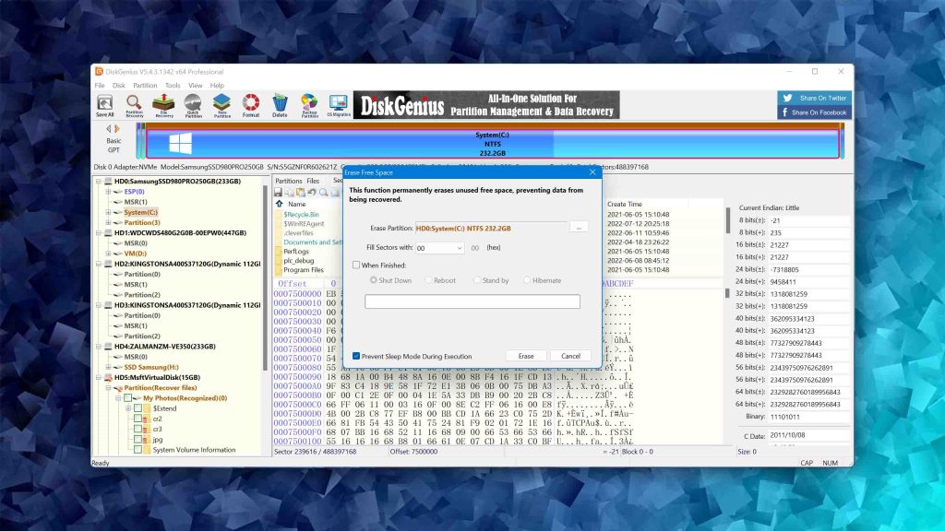Click the Save All toolbar icon
This screenshot has height=531, width=945.
point(105,105)
